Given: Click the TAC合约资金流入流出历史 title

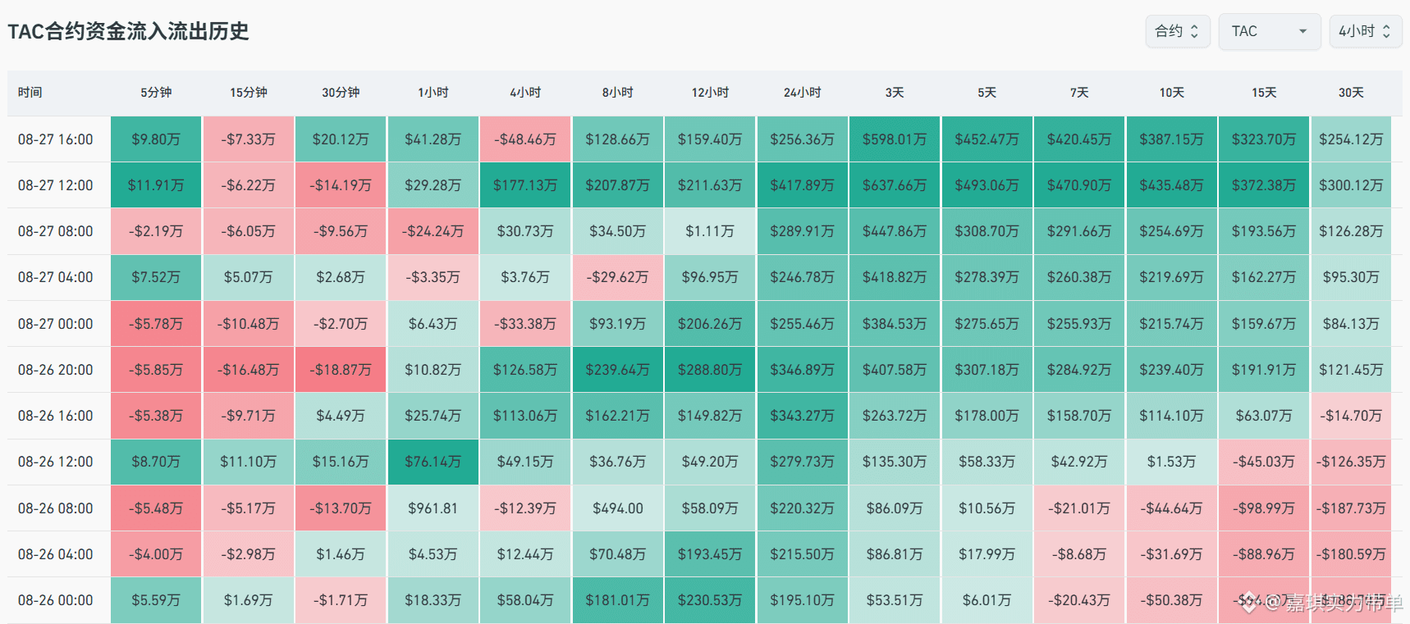Looking at the screenshot, I should 128,31.
